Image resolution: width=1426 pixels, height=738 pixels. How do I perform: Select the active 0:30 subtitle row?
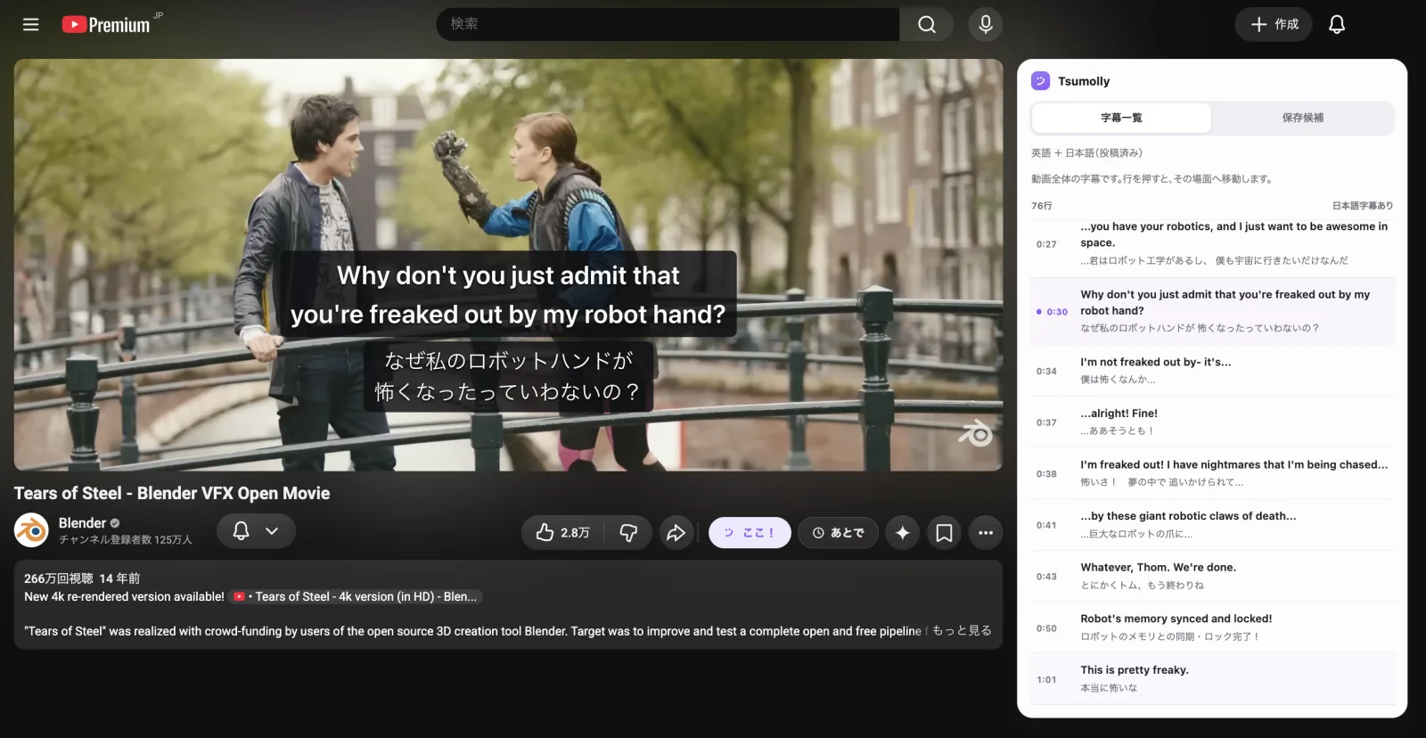pos(1212,312)
